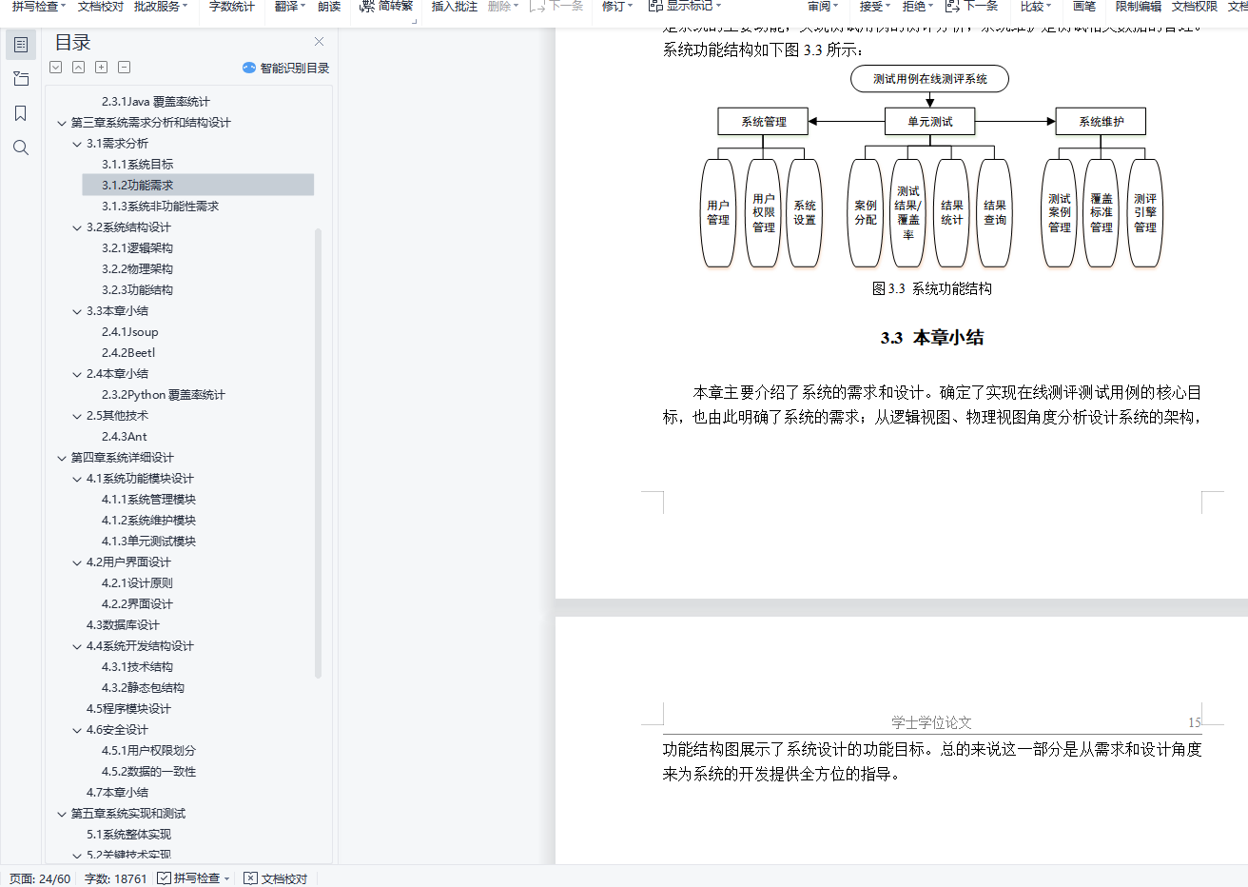This screenshot has height=887, width=1248.
Task: Open 3.2.3功能结构 outline entry
Action: [x=138, y=290]
